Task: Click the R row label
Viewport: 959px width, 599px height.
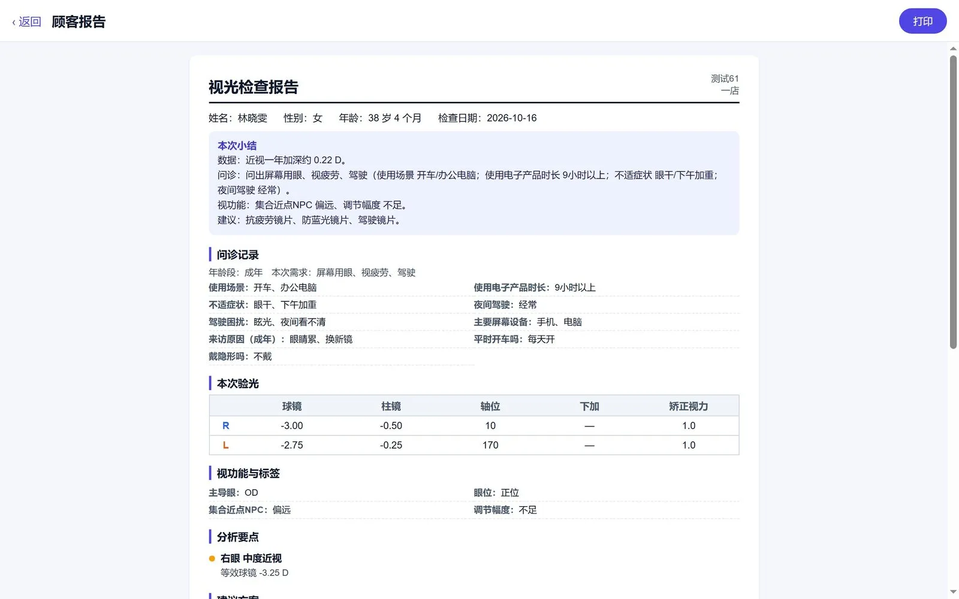Action: pyautogui.click(x=226, y=426)
